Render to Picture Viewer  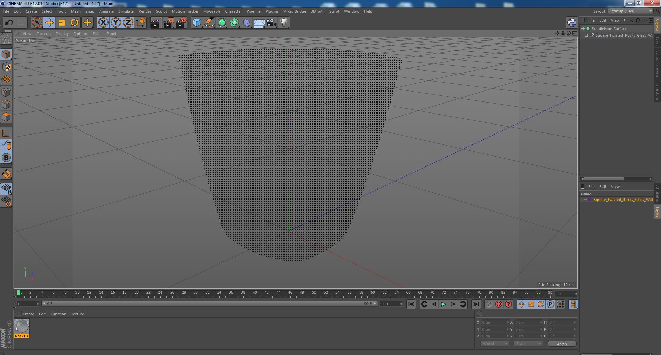168,23
